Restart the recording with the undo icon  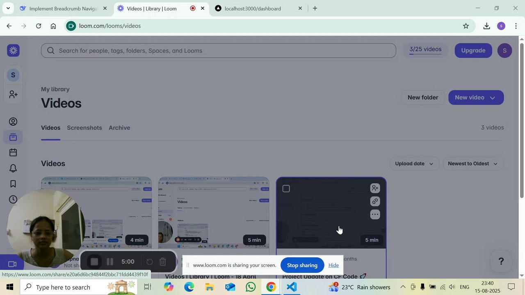click(150, 262)
